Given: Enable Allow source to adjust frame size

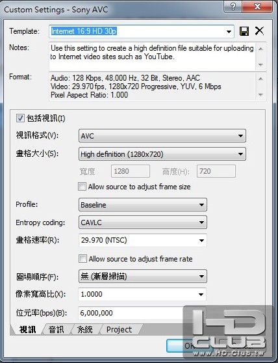Looking at the screenshot, I should click(x=82, y=187).
